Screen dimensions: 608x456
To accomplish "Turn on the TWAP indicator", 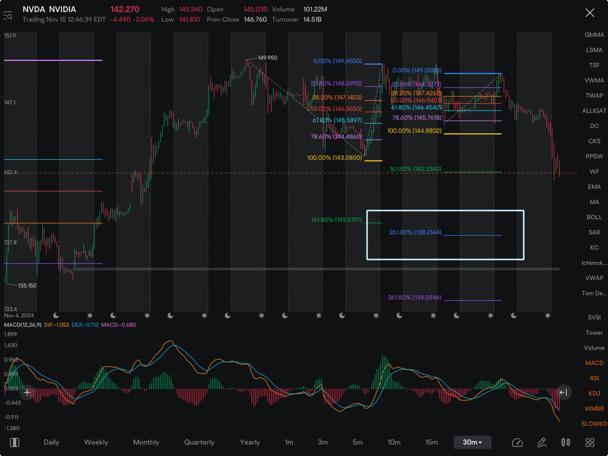I will click(x=594, y=95).
